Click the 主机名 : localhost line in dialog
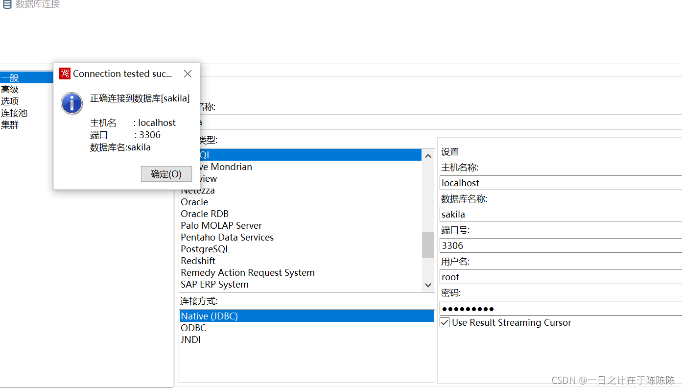 coord(133,123)
